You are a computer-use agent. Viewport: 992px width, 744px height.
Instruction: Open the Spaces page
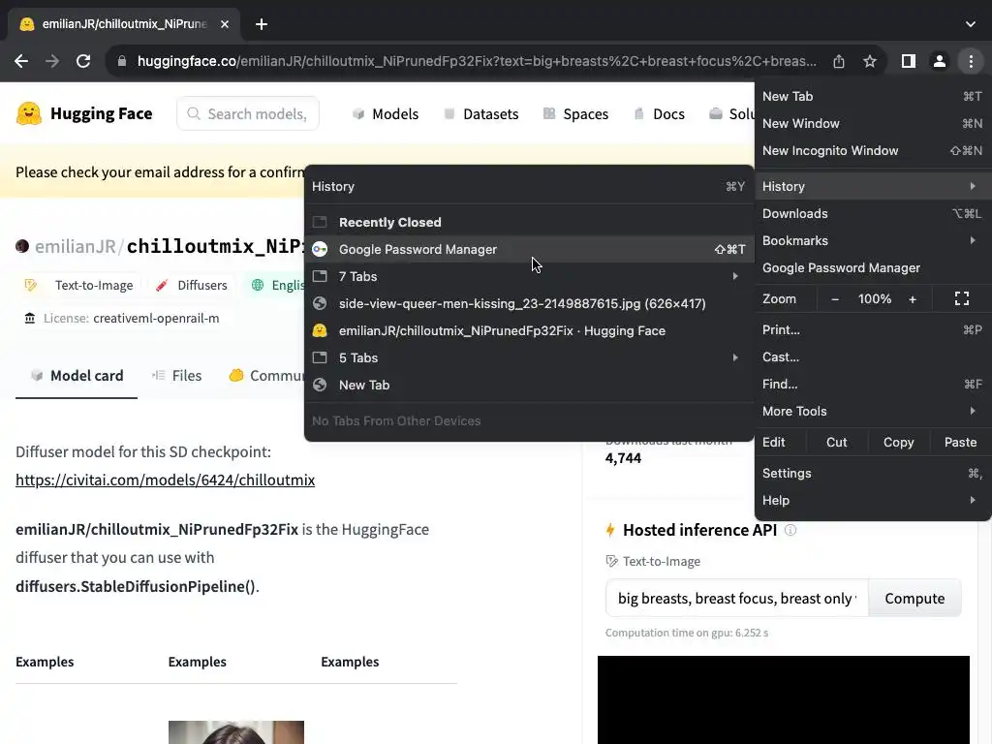pyautogui.click(x=575, y=114)
